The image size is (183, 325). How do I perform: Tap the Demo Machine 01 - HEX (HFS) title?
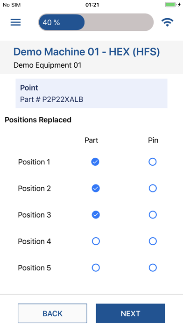pos(87,52)
